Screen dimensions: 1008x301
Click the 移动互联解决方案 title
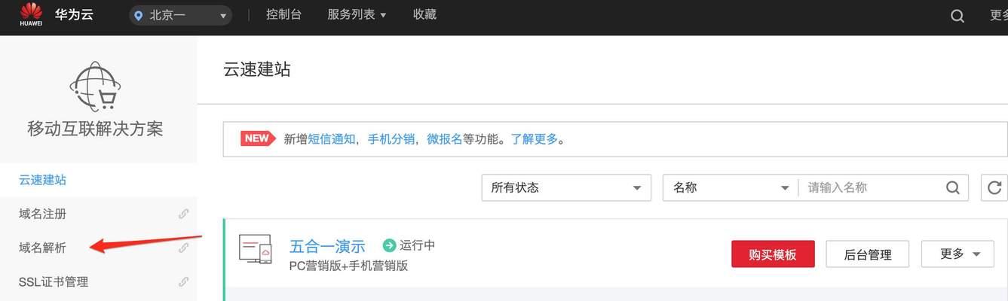[95, 129]
